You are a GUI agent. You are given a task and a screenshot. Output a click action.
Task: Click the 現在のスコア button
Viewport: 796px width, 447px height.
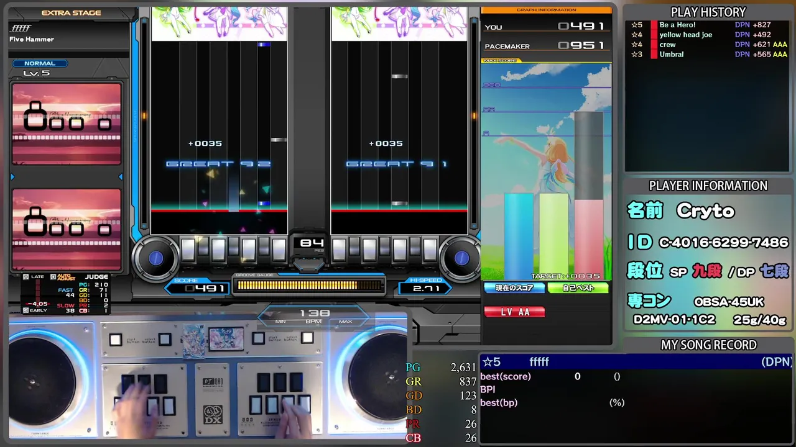pyautogui.click(x=514, y=288)
